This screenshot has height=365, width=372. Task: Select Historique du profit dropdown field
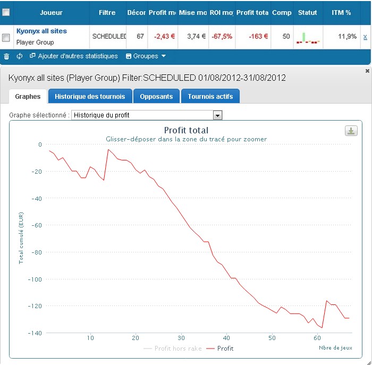click(x=147, y=115)
